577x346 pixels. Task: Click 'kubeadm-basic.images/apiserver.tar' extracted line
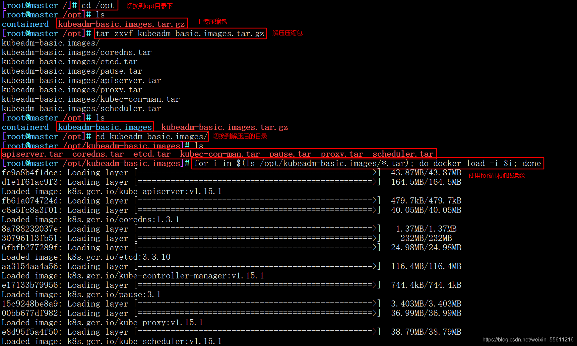pyautogui.click(x=81, y=80)
